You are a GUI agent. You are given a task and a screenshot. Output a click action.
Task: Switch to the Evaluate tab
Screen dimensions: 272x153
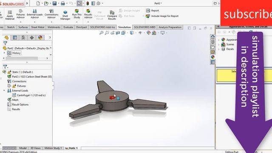point(68,27)
